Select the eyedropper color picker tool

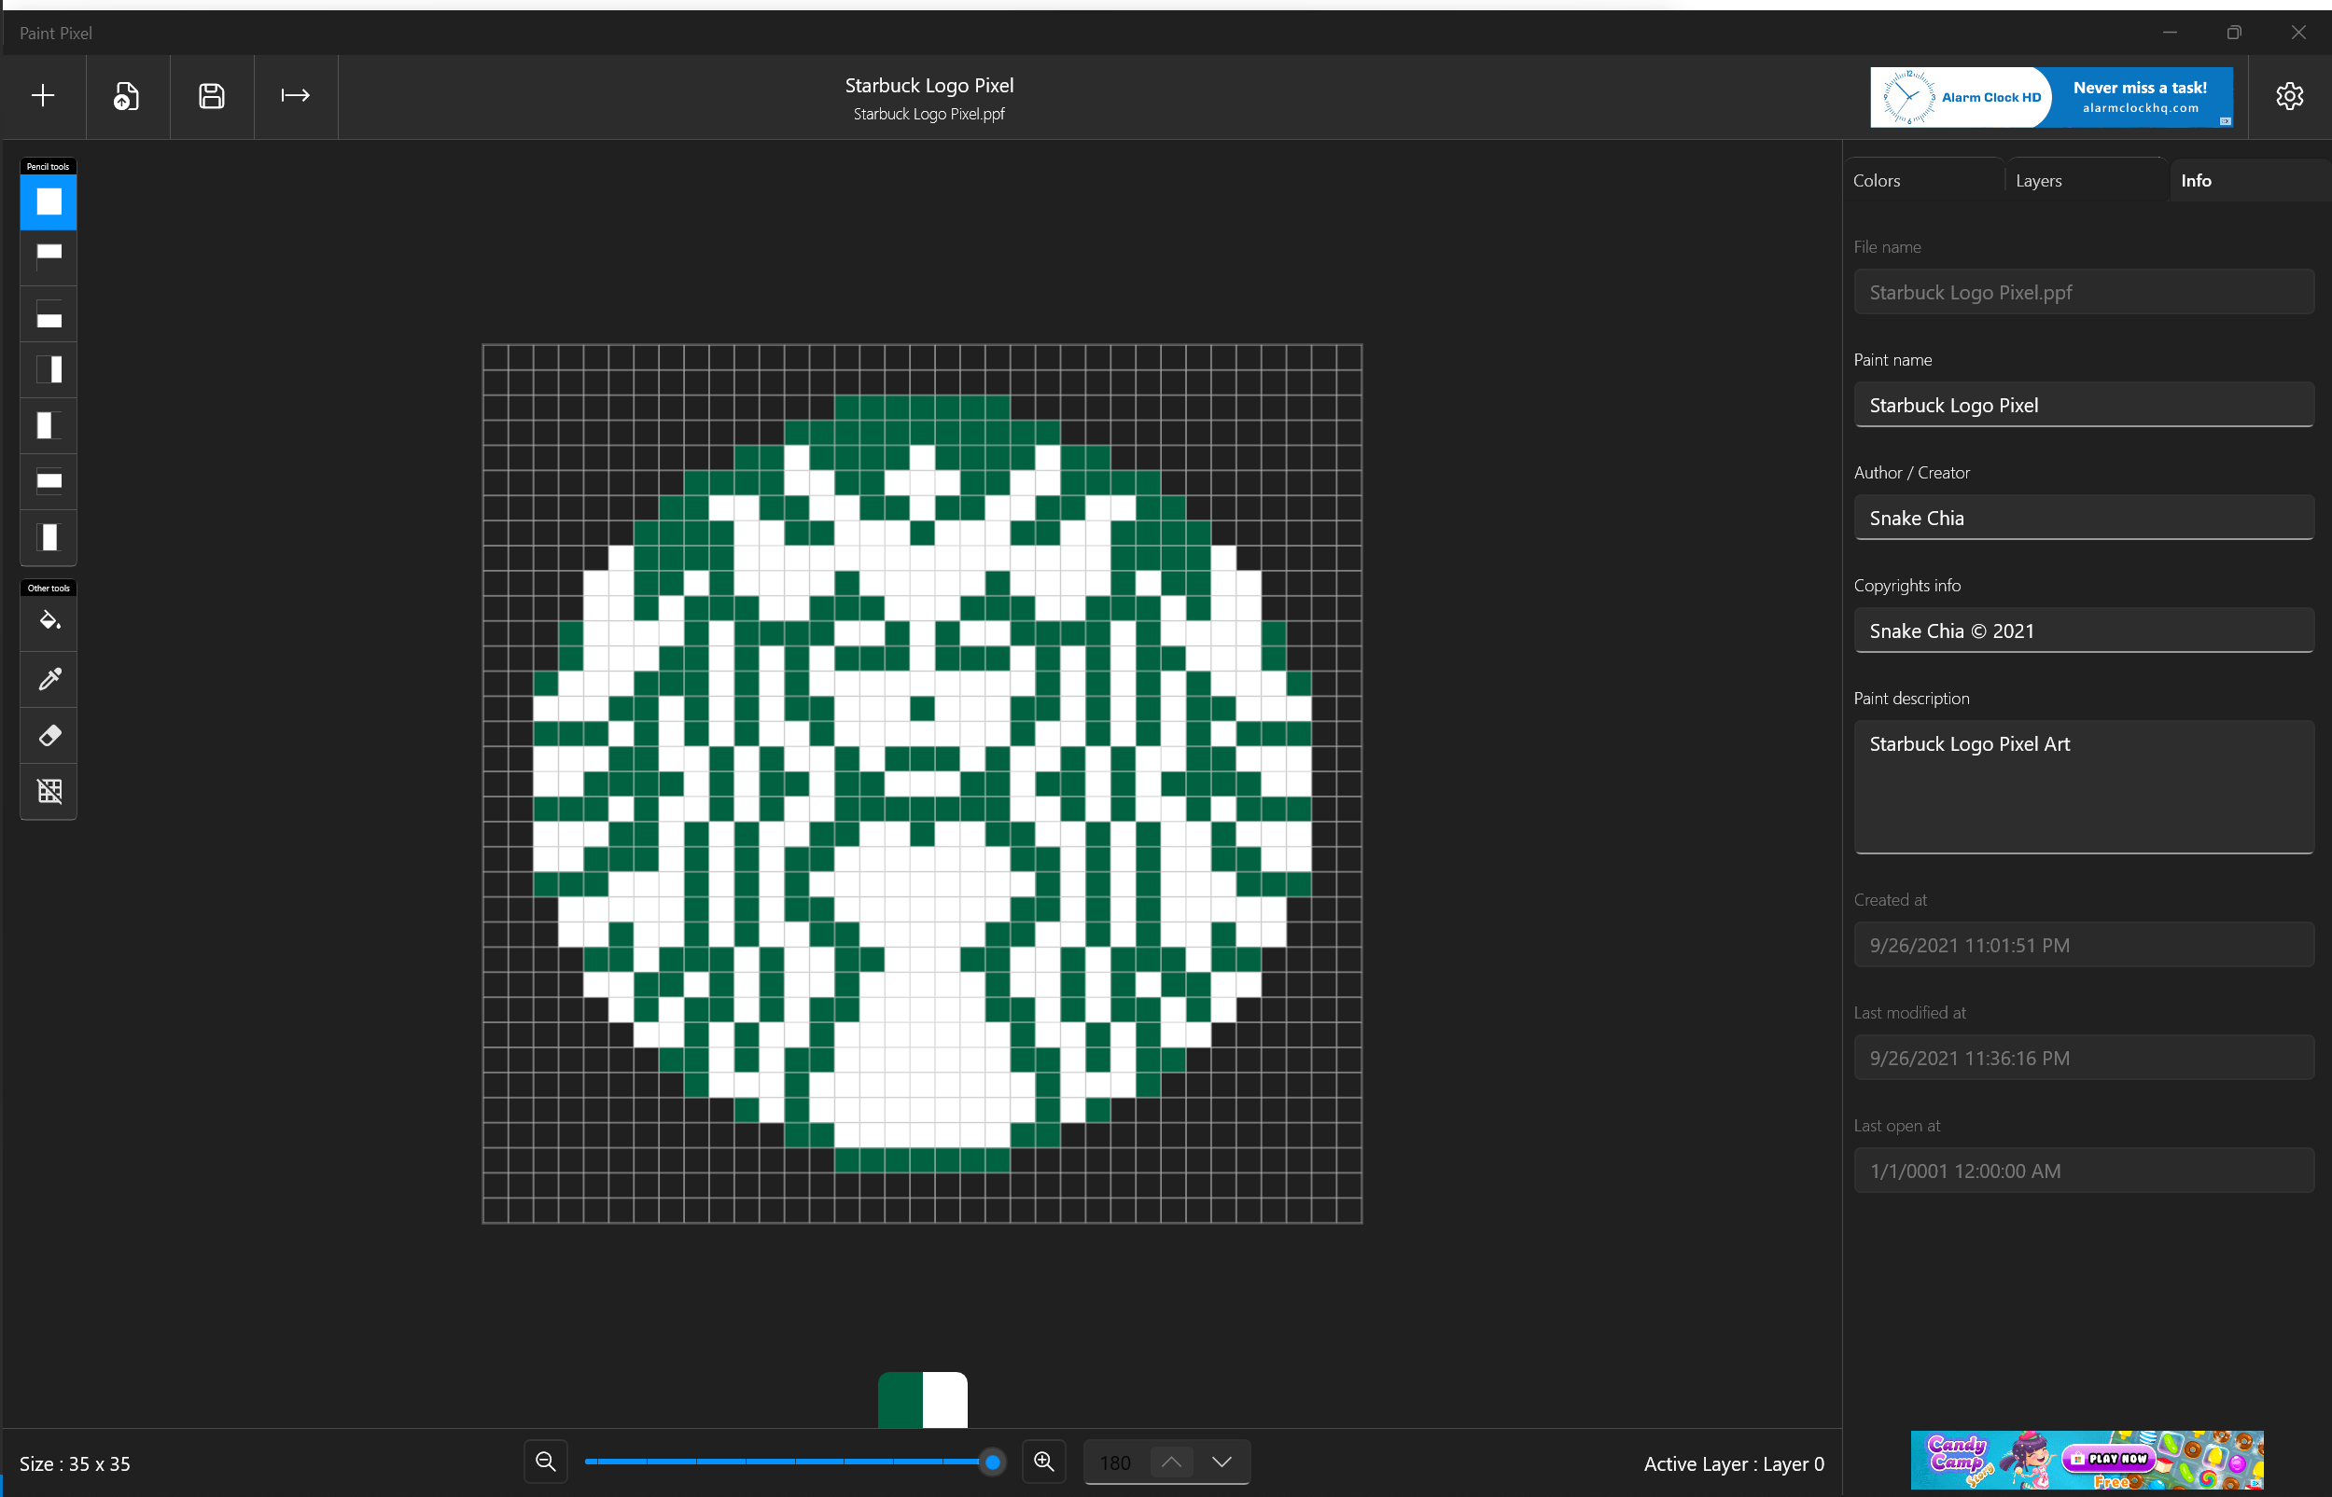coord(49,677)
